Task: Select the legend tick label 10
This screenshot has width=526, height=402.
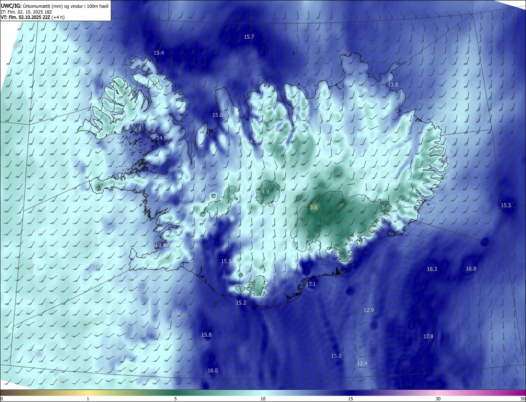Action: 263,399
